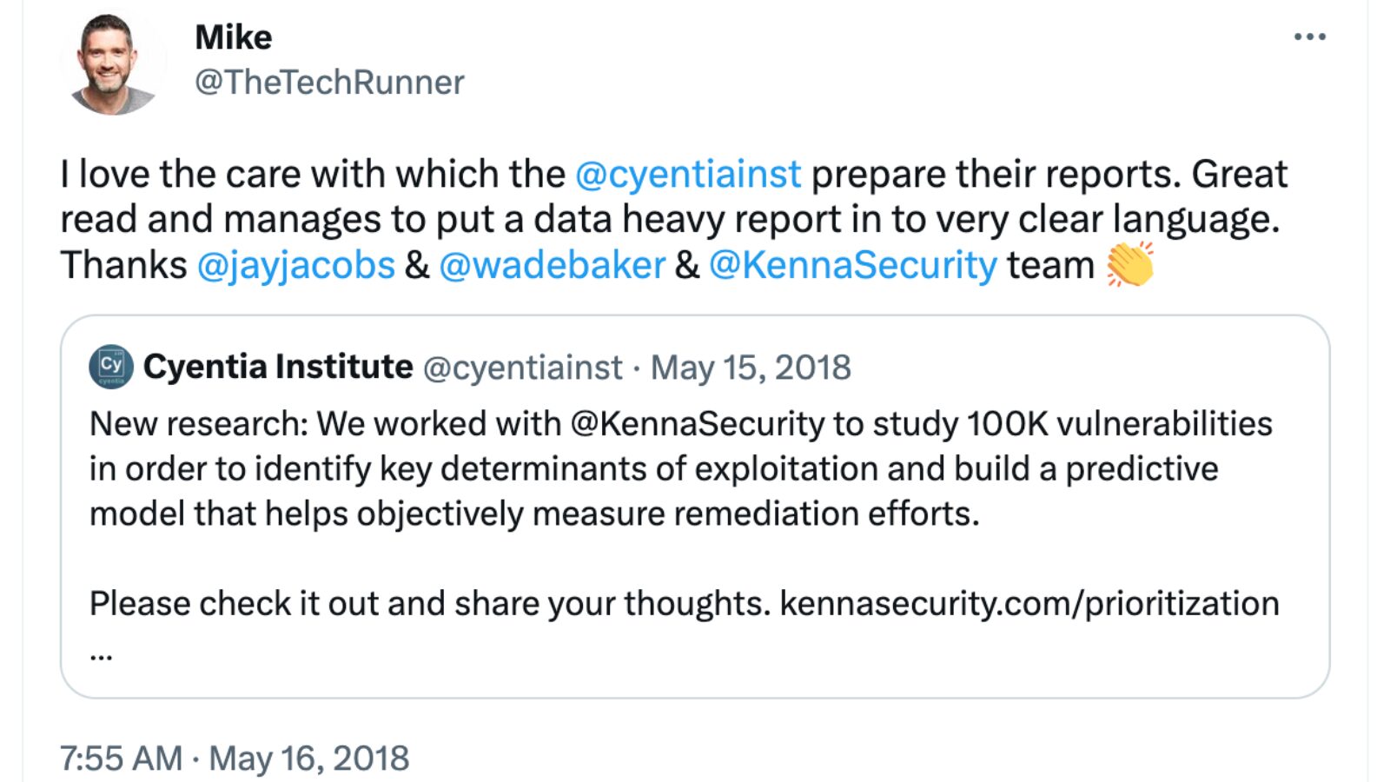Image resolution: width=1390 pixels, height=782 pixels.
Task: Click the @TheTechRunner handle
Action: coord(329,83)
